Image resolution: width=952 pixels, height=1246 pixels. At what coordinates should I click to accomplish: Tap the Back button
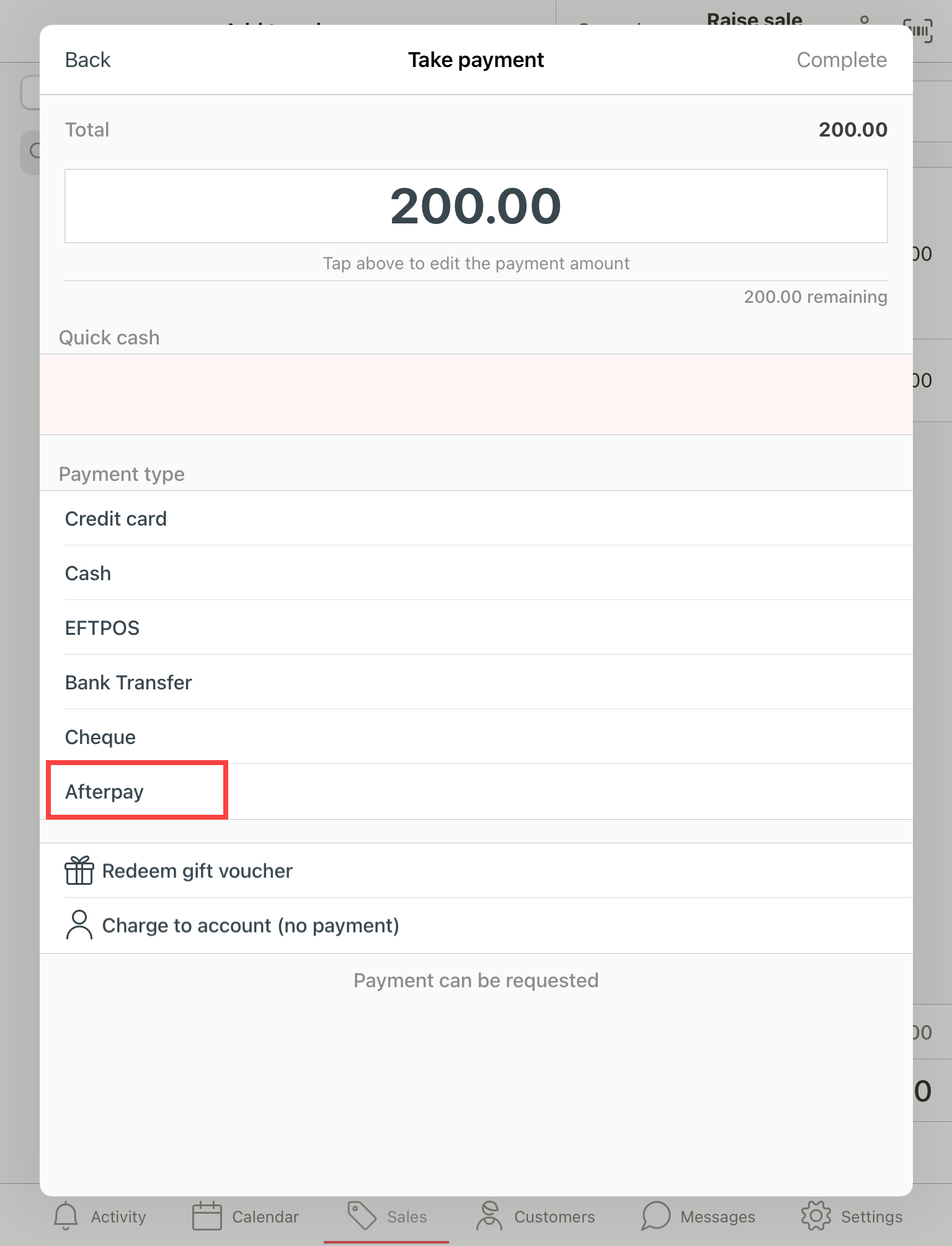pos(87,60)
